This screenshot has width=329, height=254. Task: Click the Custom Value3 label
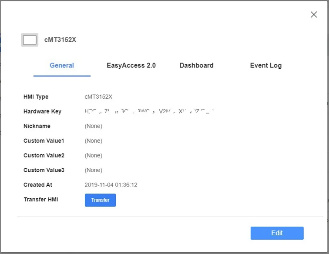pos(44,170)
